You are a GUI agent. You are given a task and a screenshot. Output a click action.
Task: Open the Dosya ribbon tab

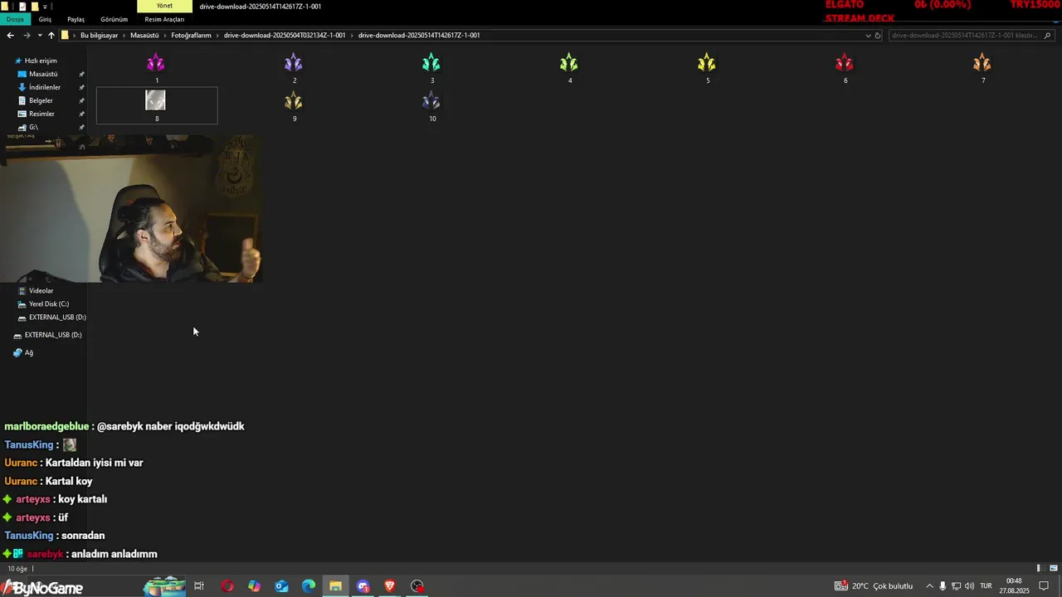(15, 19)
